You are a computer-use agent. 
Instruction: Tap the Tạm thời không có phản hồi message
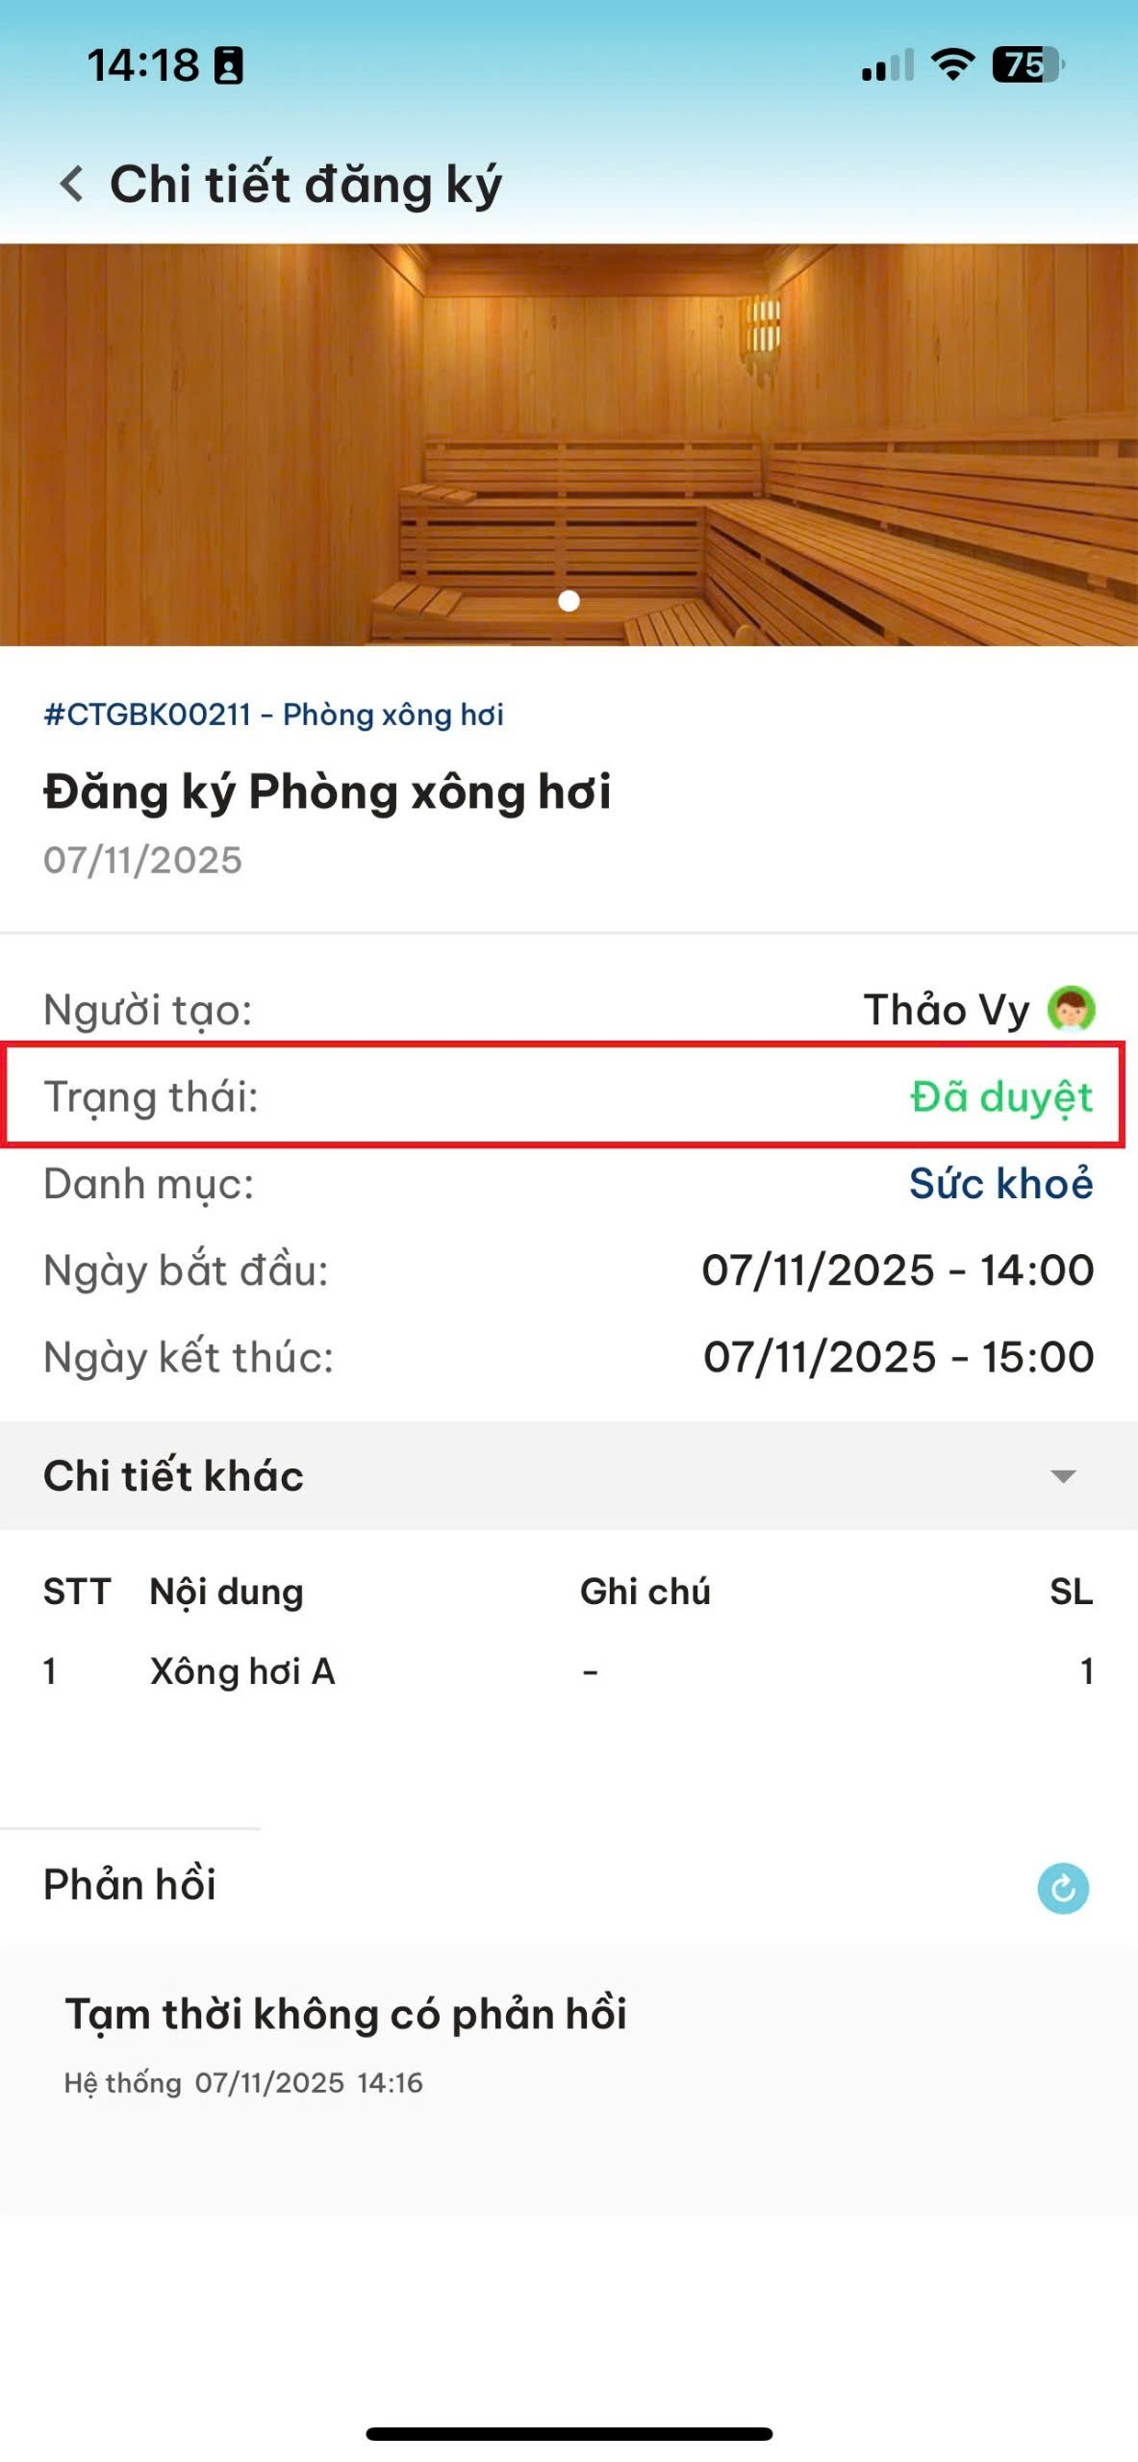pos(345,2014)
